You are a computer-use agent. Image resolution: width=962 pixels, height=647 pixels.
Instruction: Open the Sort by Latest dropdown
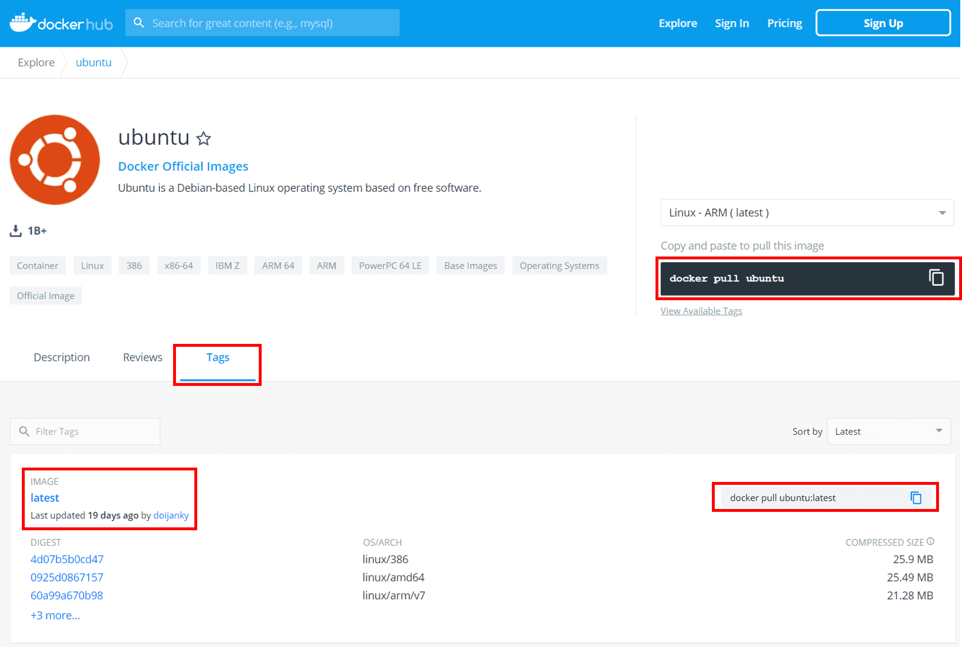pyautogui.click(x=888, y=431)
